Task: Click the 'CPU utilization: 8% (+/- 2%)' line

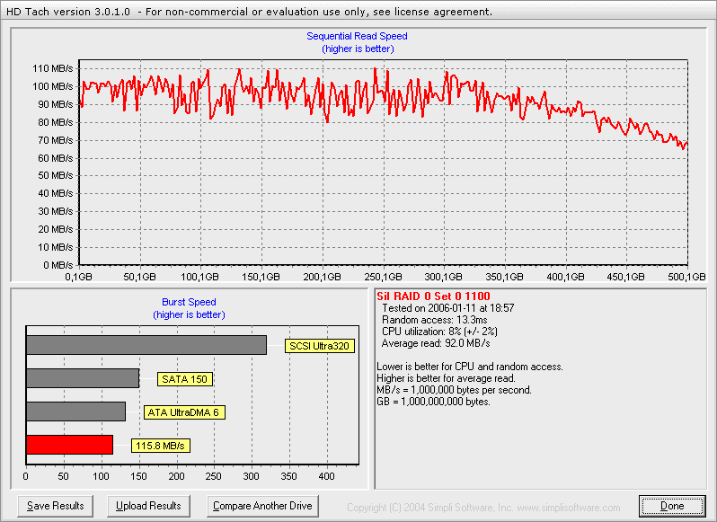Action: click(439, 332)
